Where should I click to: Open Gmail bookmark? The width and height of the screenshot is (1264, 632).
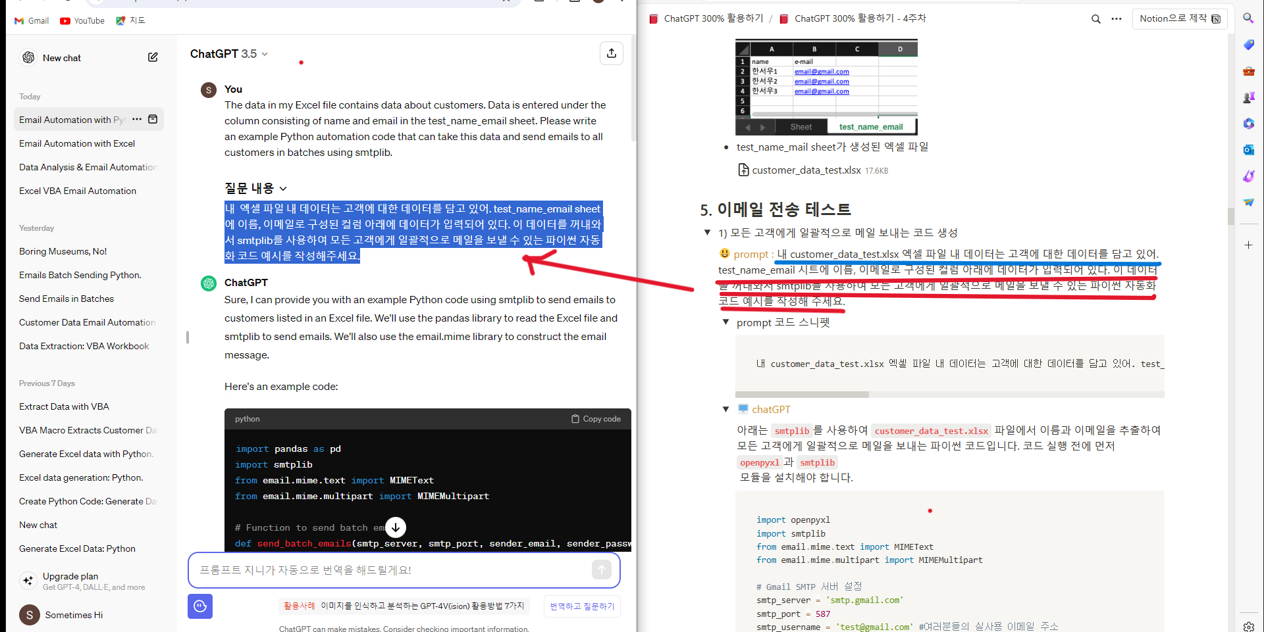(32, 20)
